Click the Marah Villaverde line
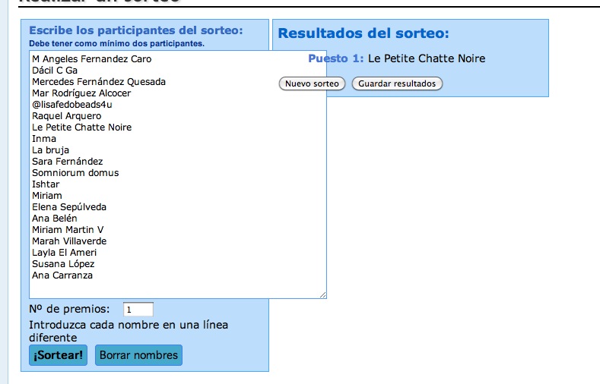600x384 pixels. click(x=69, y=241)
